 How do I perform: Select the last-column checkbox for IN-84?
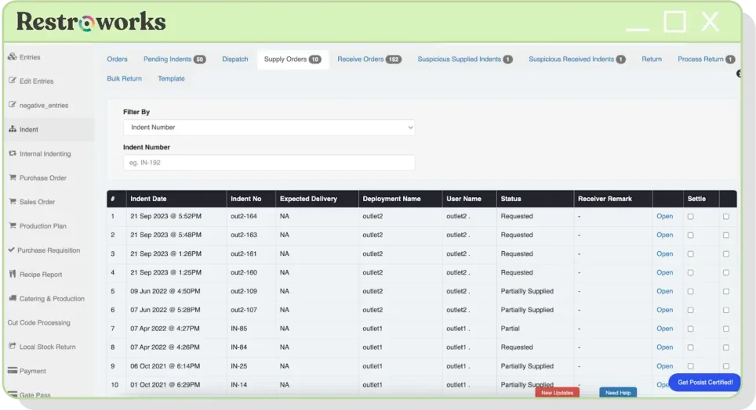[726, 347]
